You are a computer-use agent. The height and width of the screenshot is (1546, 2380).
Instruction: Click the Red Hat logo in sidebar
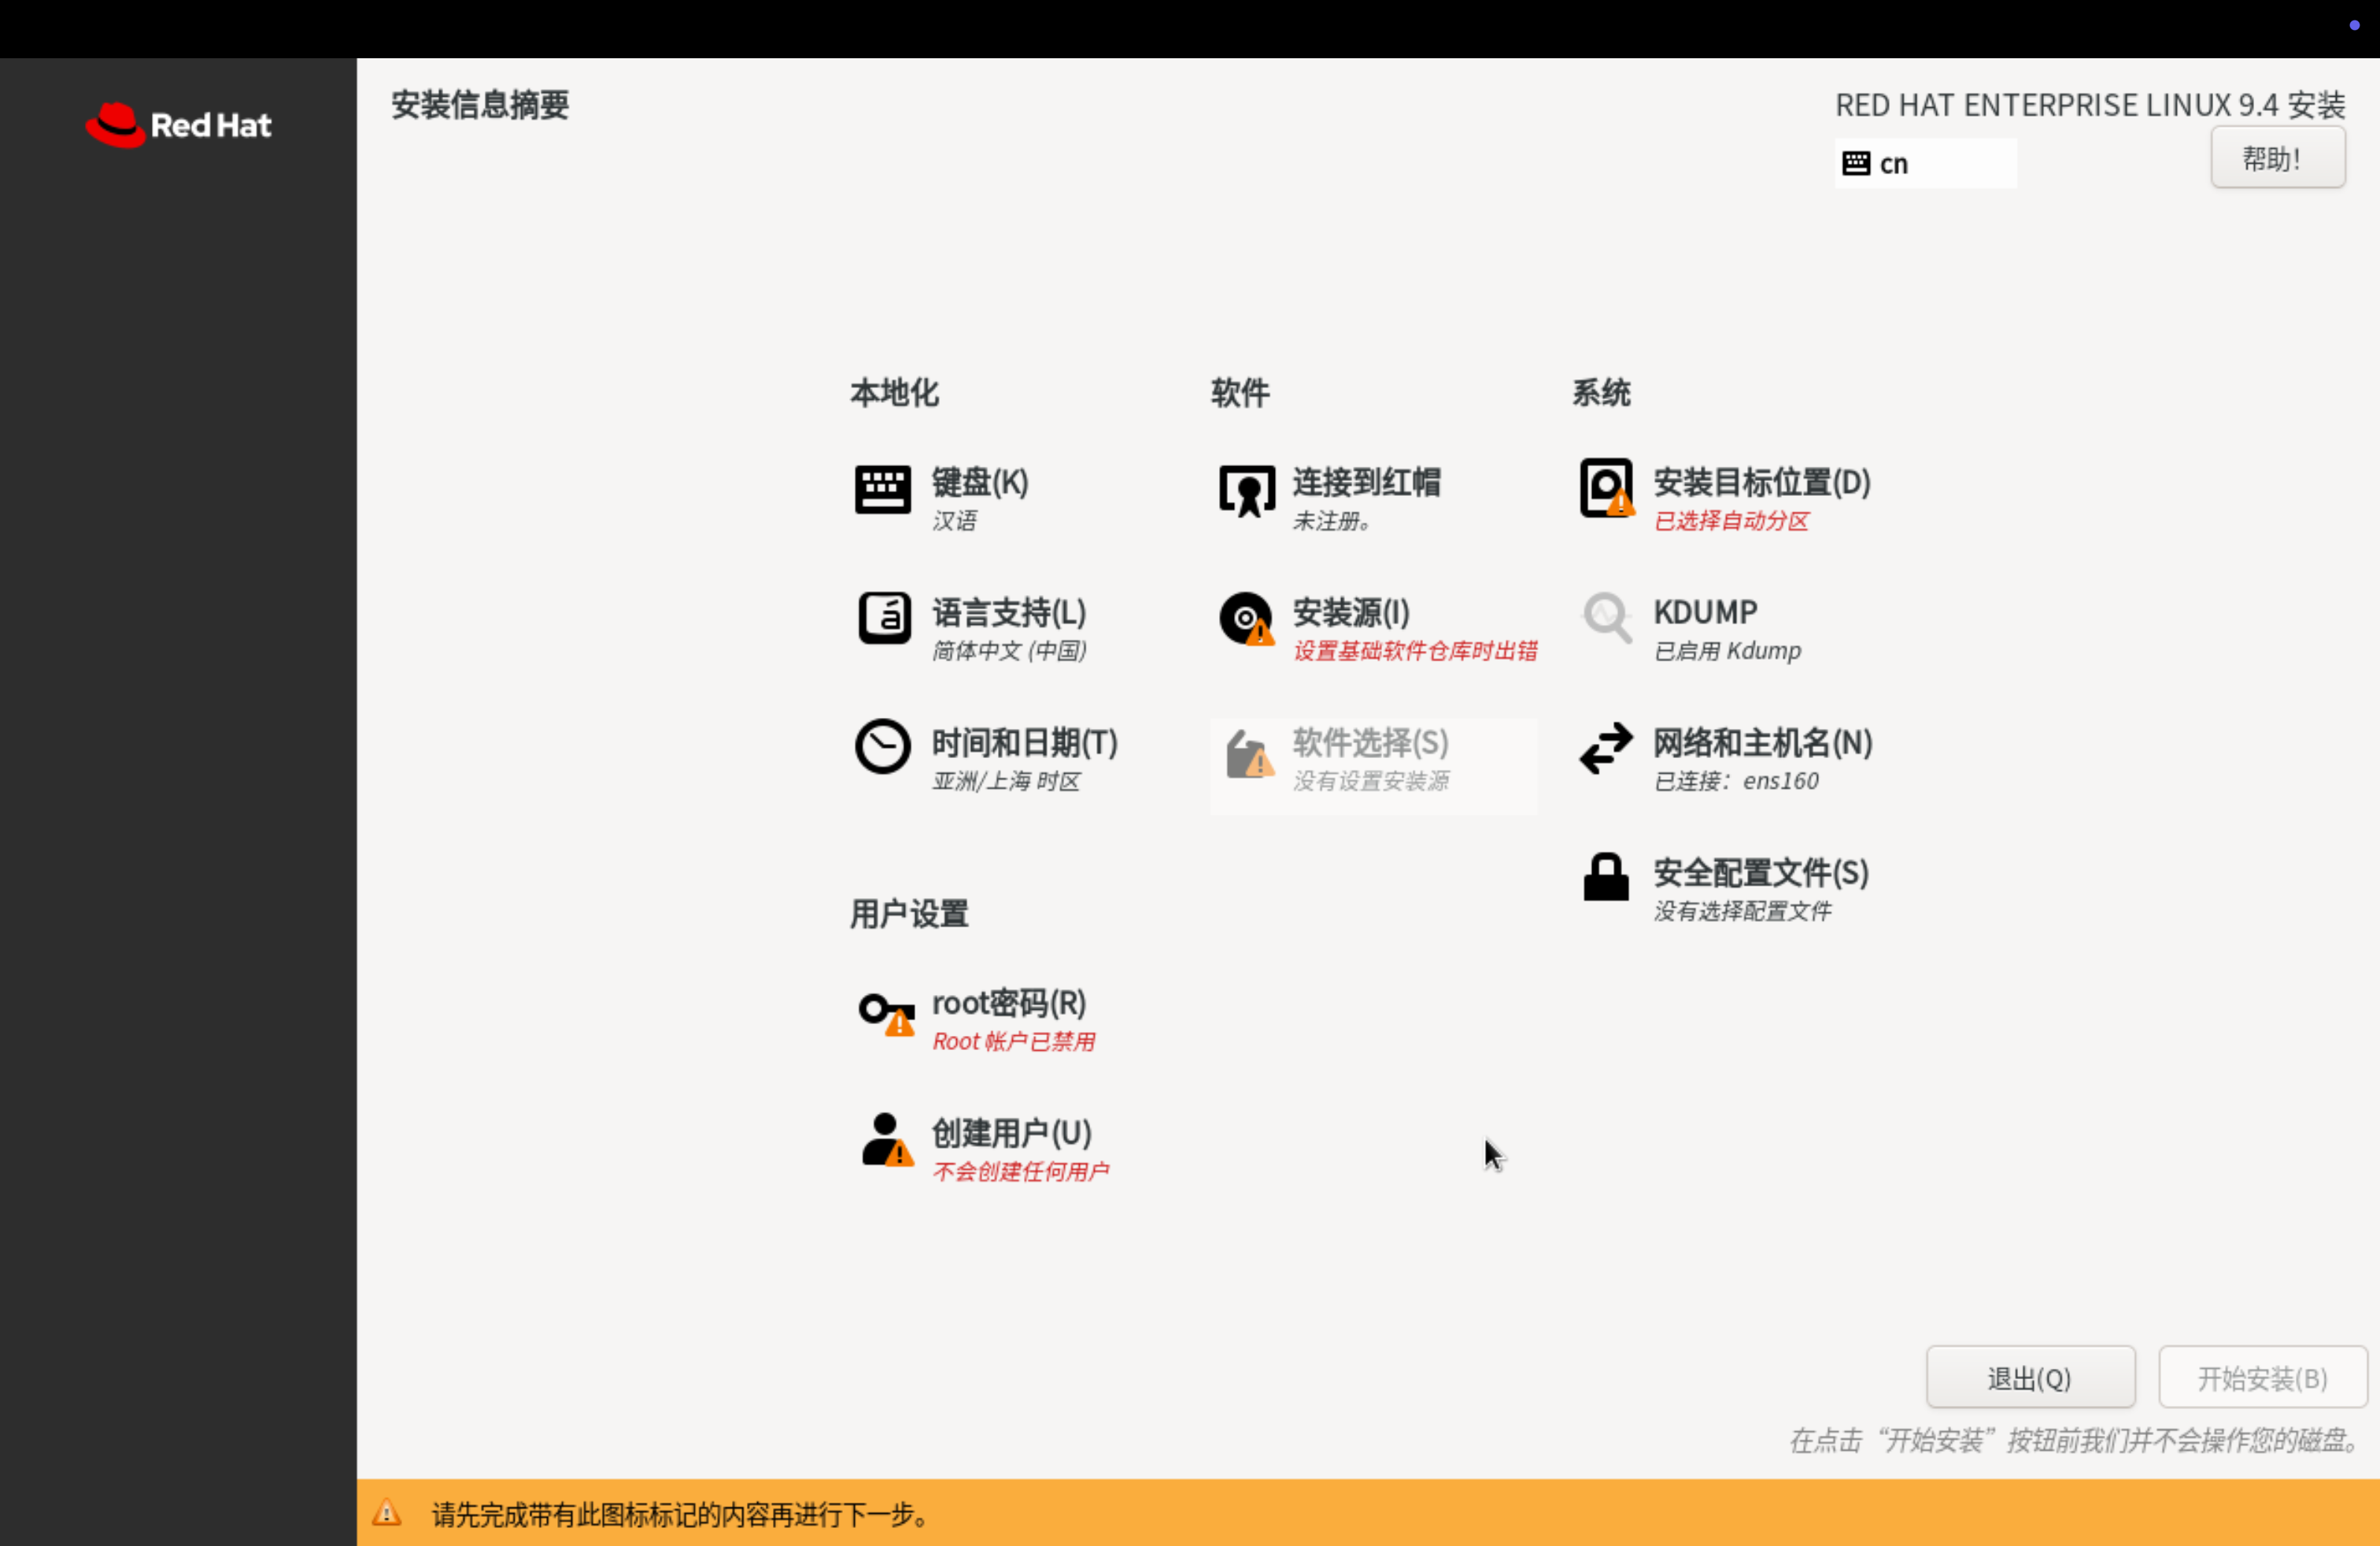click(x=178, y=125)
